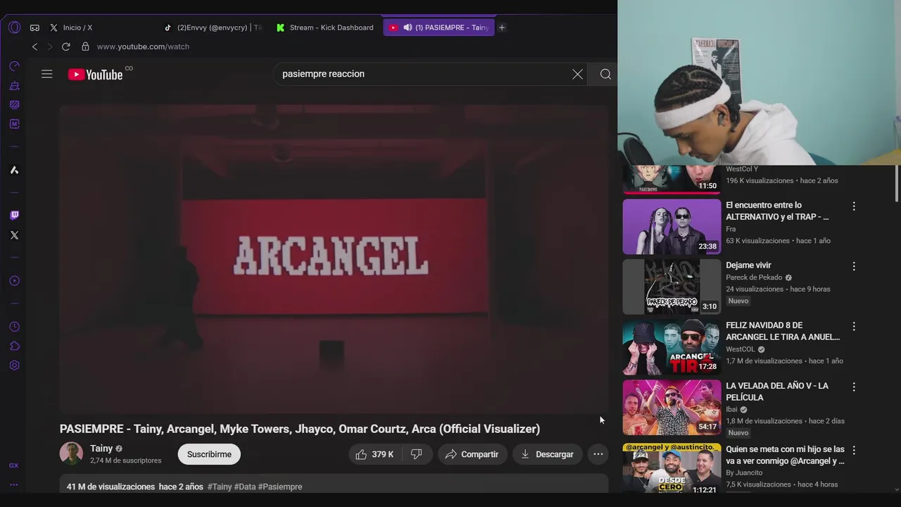Open X panel in the sidebar

coord(14,235)
